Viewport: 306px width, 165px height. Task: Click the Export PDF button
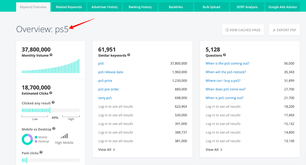point(284,30)
